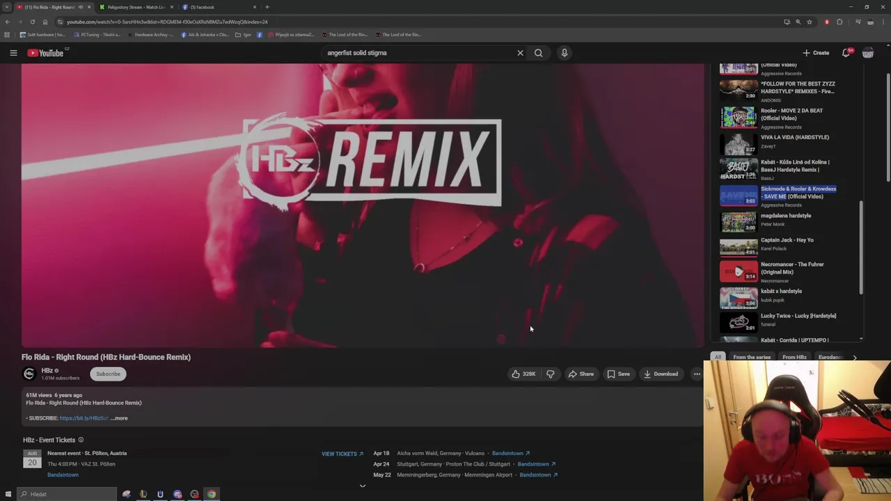Show more filter chips with right arrow

[855, 358]
